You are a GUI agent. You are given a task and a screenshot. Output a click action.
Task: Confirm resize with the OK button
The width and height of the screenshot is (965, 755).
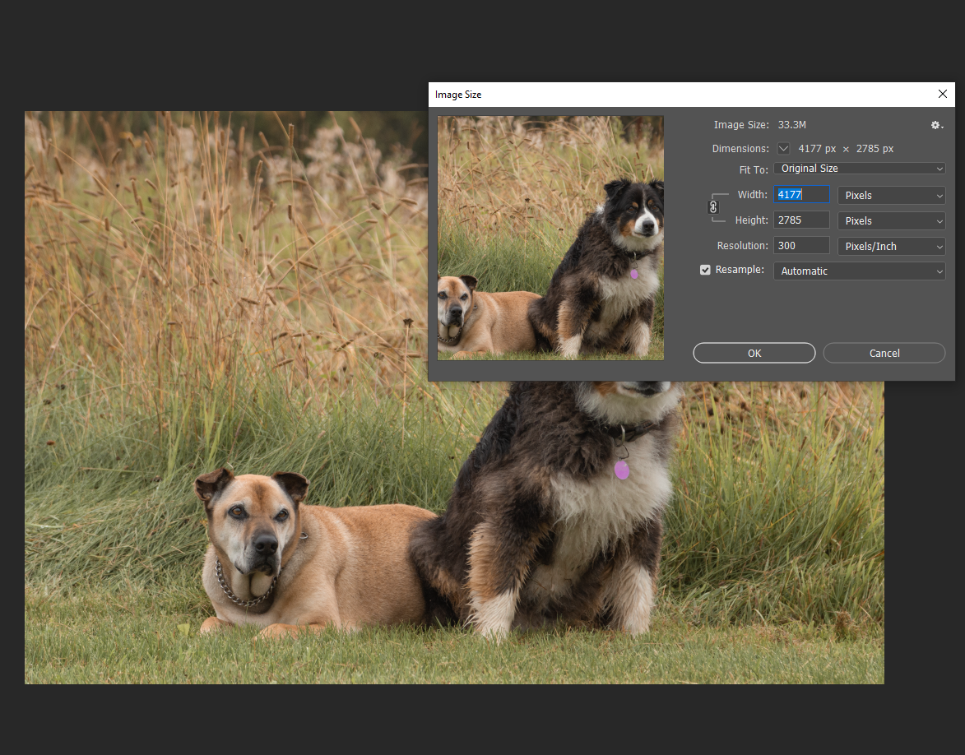tap(754, 353)
